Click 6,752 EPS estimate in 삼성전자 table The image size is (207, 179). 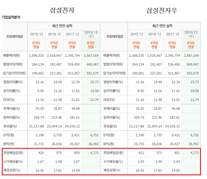pos(94,135)
